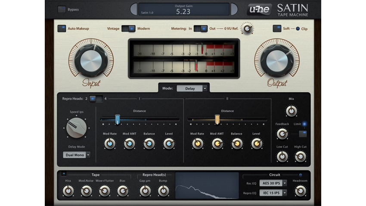
Task: Open the Rec EQ AES 30 IPS dropdown
Action: point(273,183)
